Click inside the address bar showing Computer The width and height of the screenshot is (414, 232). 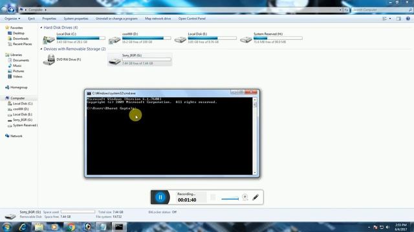click(x=180, y=10)
